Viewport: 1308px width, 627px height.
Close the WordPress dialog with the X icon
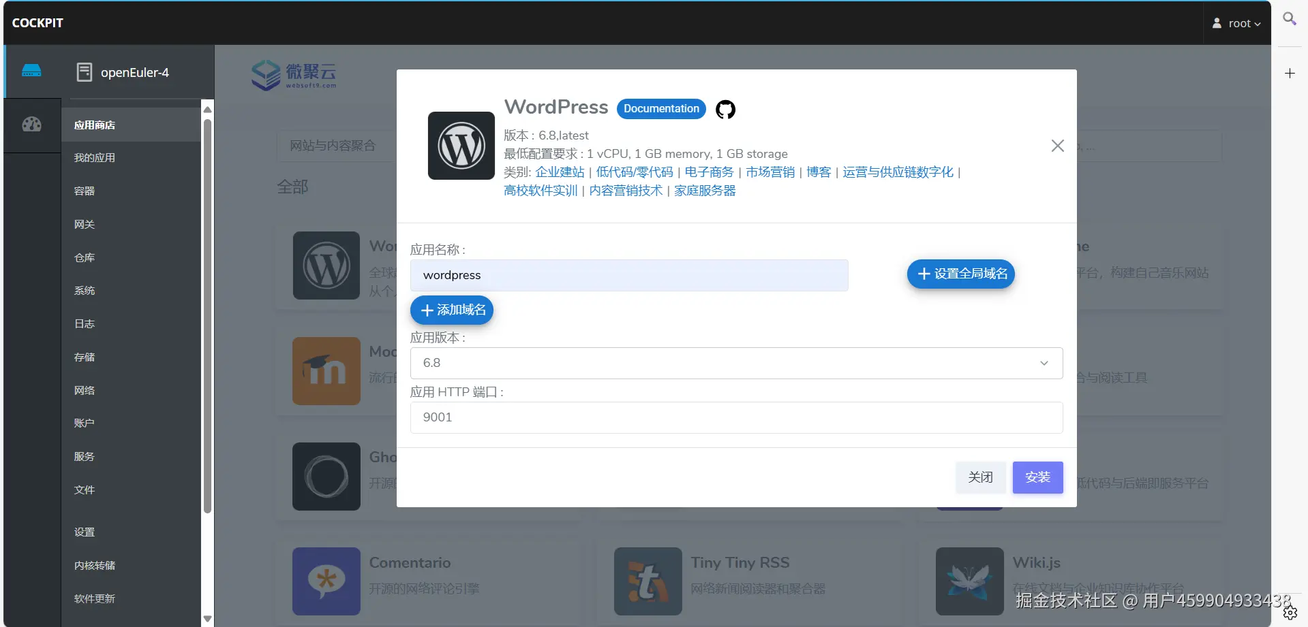[1058, 146]
